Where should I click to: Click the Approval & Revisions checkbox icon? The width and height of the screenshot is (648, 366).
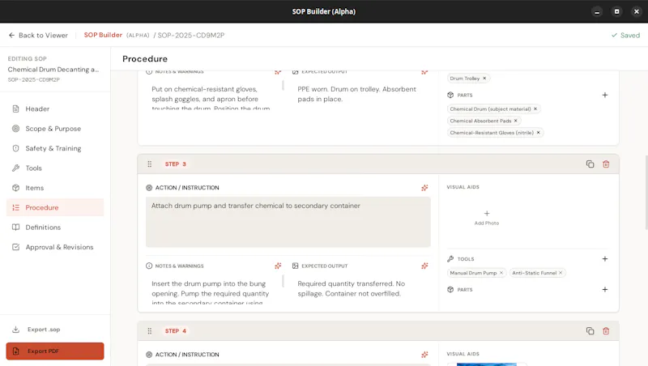coord(15,247)
